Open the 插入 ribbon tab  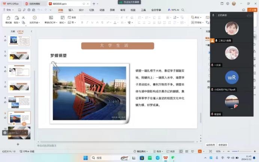point(71,10)
